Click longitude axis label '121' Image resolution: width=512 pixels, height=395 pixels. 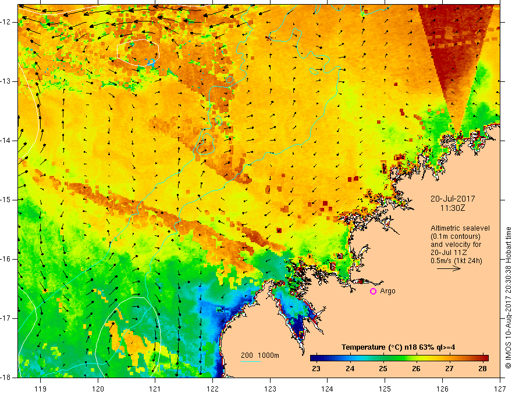[x=155, y=389]
